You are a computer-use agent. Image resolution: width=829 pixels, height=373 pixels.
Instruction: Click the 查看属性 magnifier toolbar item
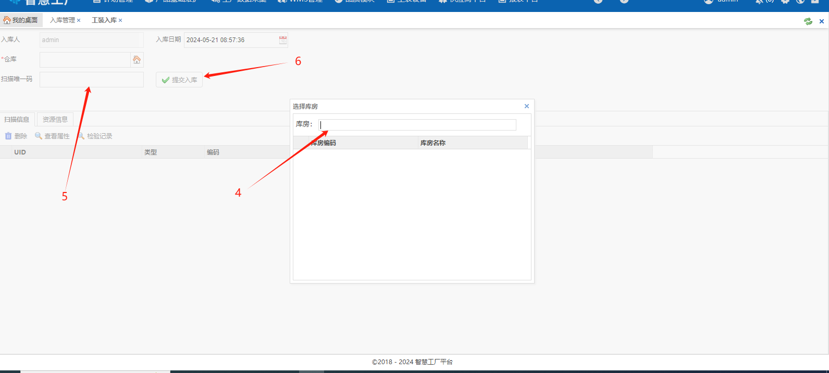tap(52, 136)
